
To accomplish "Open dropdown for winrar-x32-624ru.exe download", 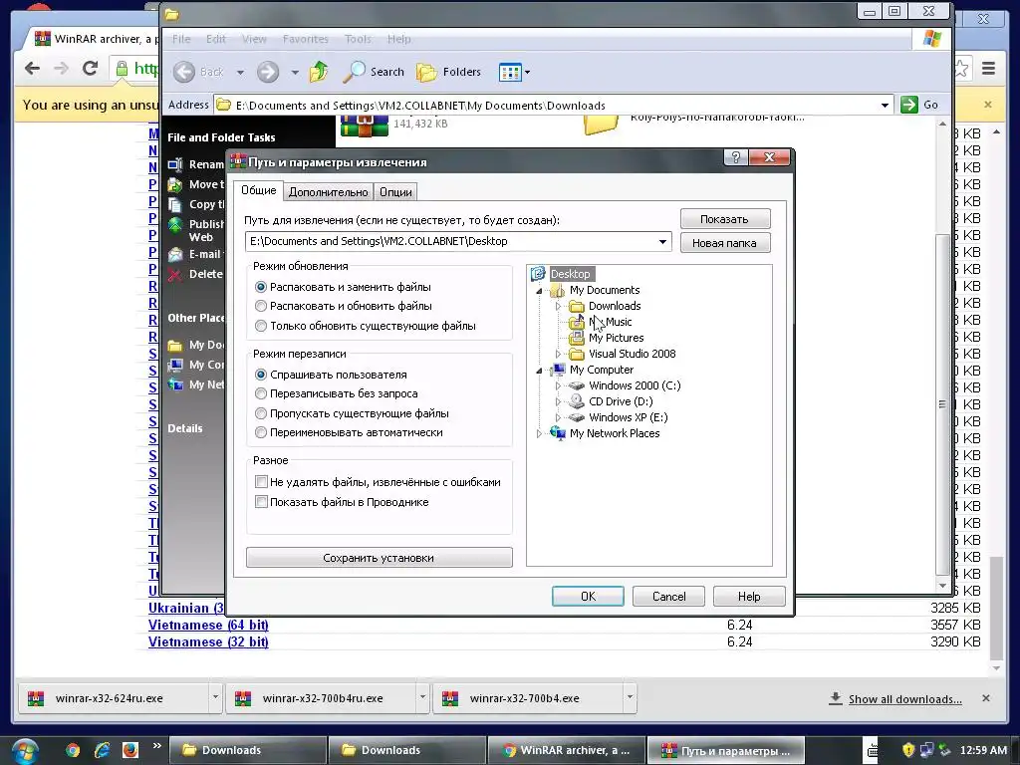I will (x=215, y=697).
